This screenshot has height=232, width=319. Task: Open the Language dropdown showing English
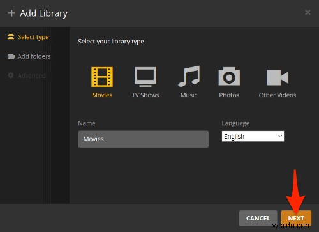coord(253,136)
